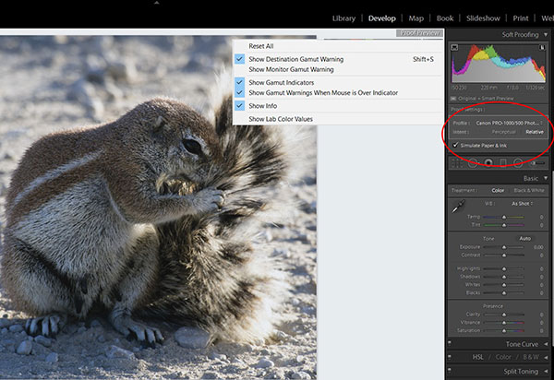Select the Spot Removal tool icon
554x380 pixels.
point(472,162)
